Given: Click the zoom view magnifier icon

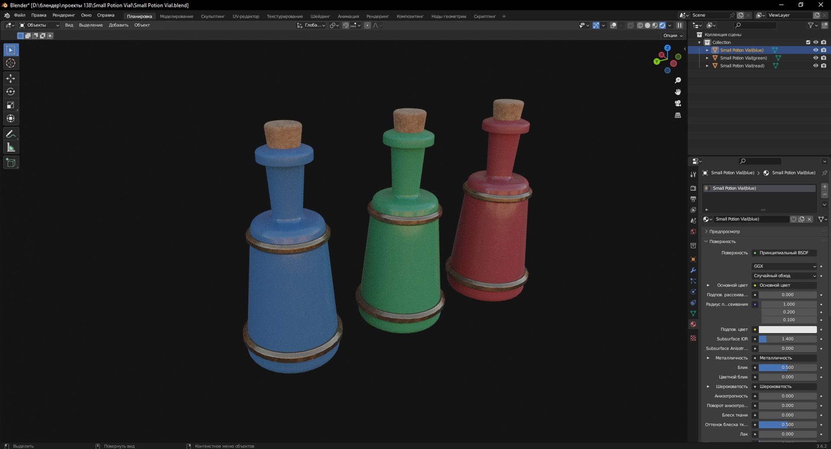Looking at the screenshot, I should (678, 80).
